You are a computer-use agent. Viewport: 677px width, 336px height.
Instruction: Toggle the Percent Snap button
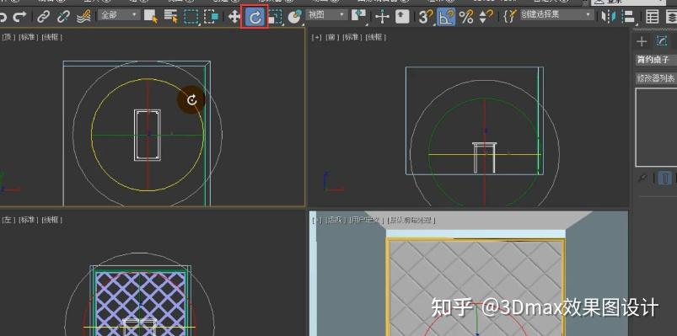pyautogui.click(x=466, y=17)
